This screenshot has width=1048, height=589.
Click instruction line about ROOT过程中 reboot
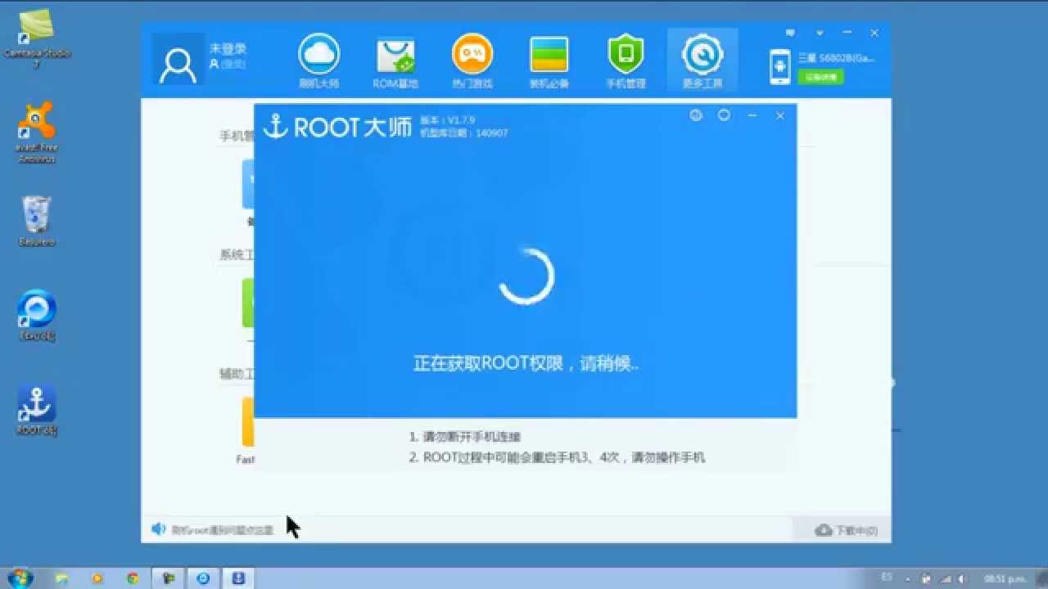(557, 458)
